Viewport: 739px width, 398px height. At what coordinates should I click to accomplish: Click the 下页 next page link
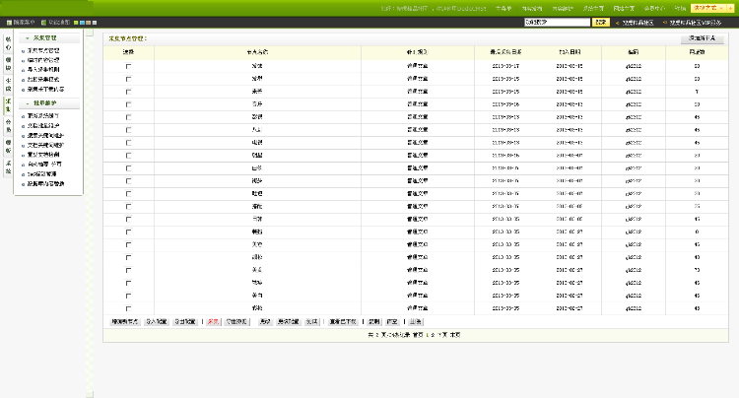(442, 335)
